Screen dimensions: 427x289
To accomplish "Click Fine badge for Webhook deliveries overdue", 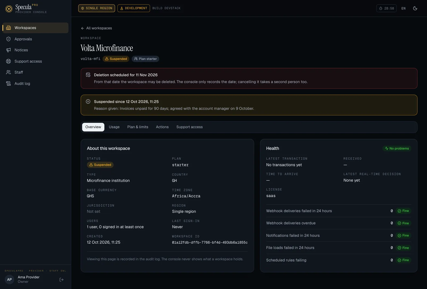I will (403, 223).
